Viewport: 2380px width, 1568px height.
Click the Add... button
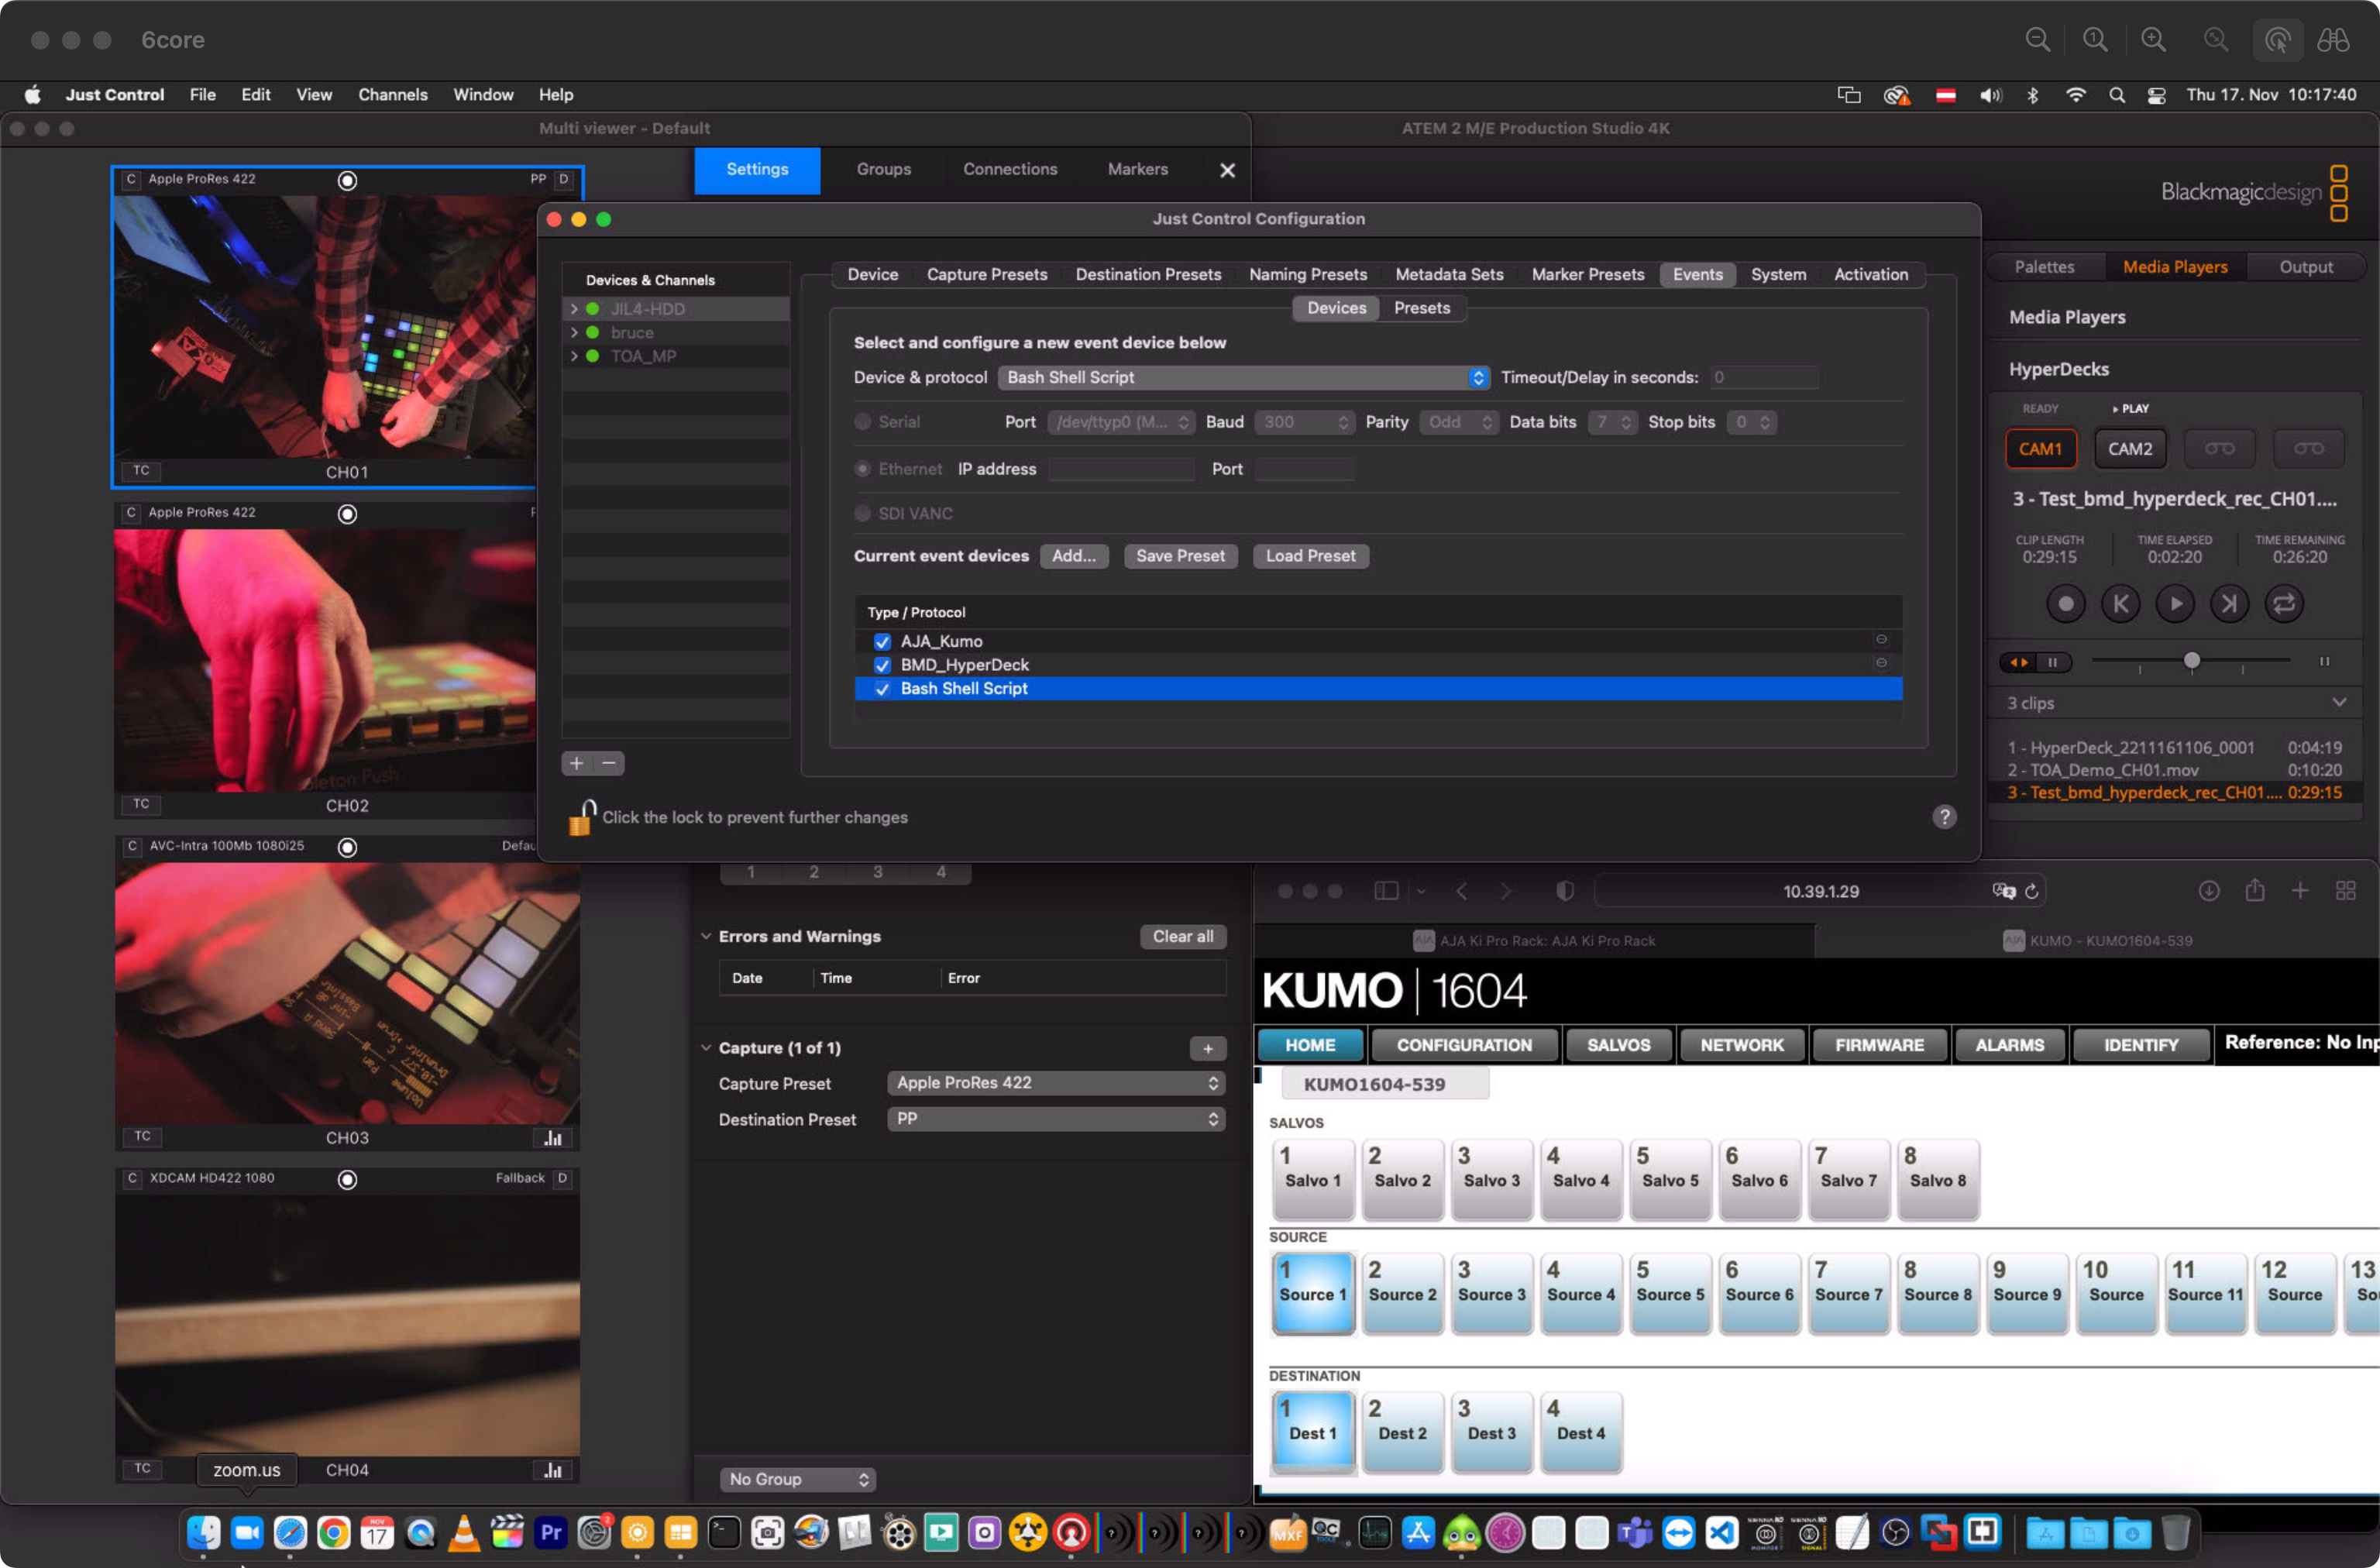pos(1073,556)
